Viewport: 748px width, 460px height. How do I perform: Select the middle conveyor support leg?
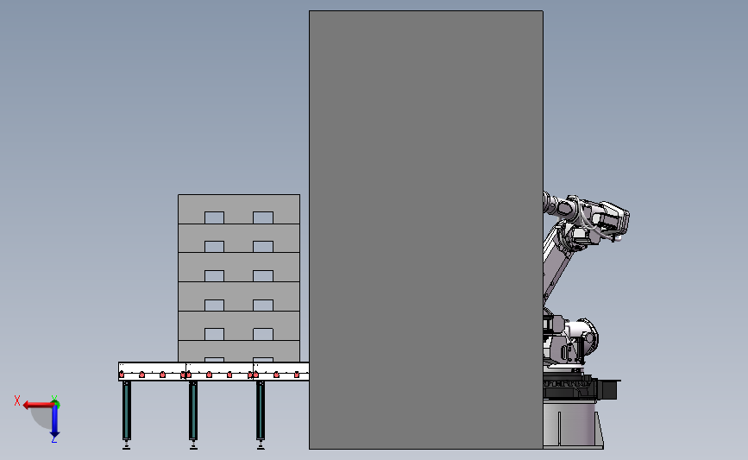pos(193,414)
